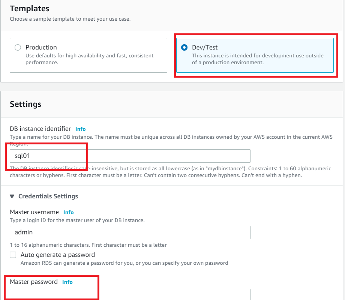Click the Master username field containing admin

point(130,232)
